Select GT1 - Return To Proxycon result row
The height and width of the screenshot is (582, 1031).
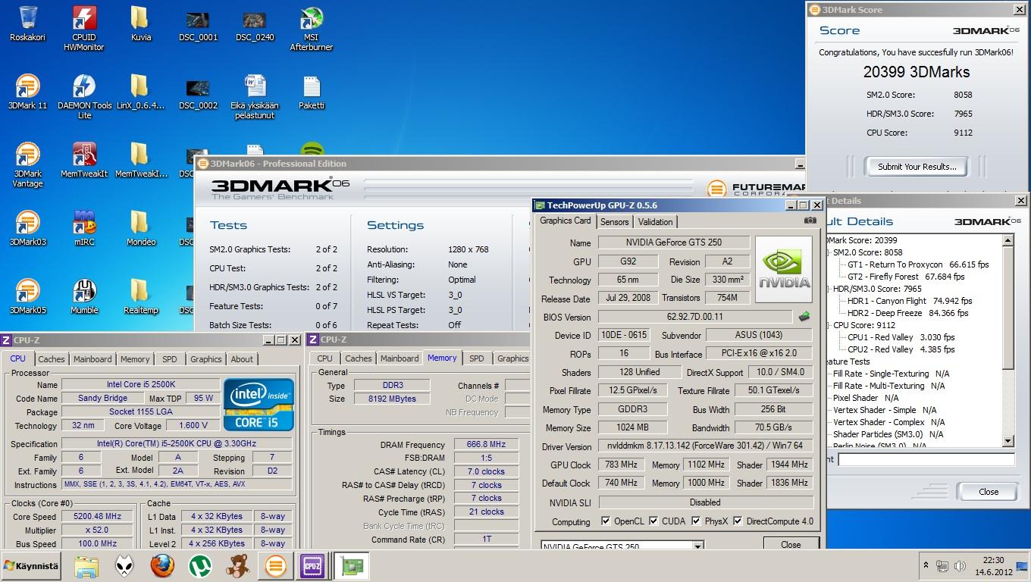point(917,264)
